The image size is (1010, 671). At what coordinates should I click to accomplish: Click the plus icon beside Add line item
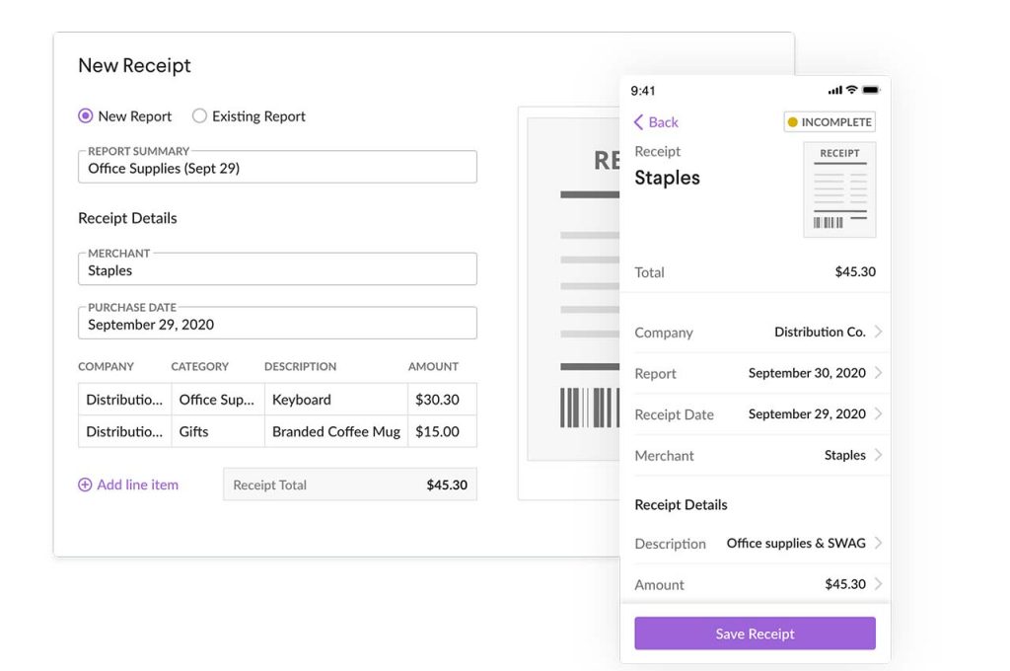(85, 485)
